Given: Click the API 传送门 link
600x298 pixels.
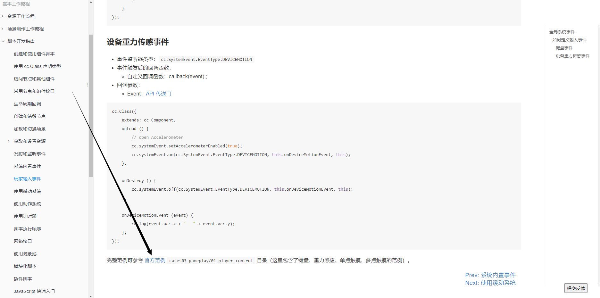Looking at the screenshot, I should 158,94.
